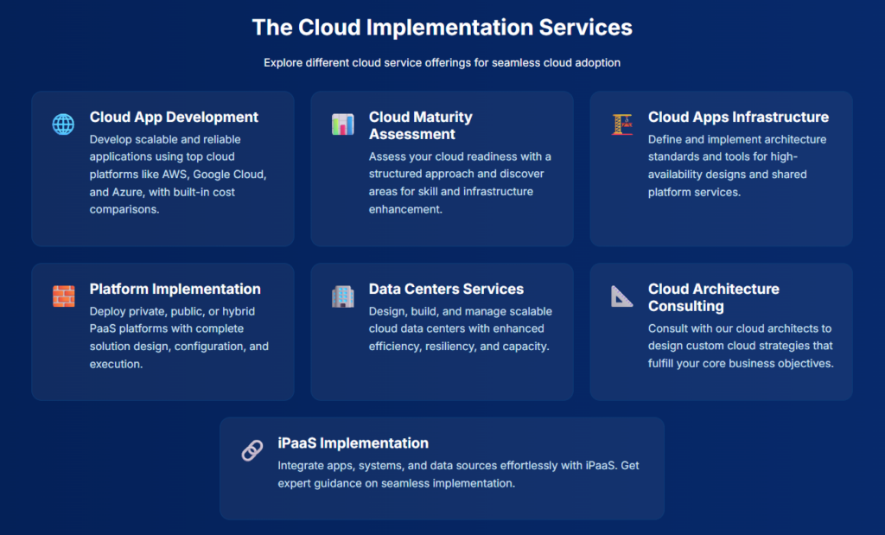Image resolution: width=885 pixels, height=535 pixels.
Task: Click the text about consulting with cloud architects
Action: (741, 346)
